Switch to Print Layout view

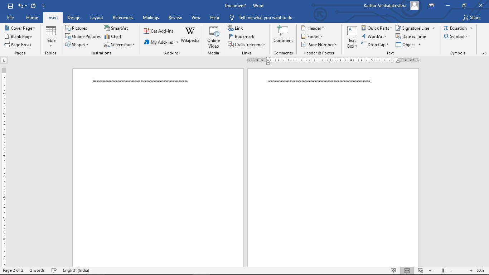[407, 270]
